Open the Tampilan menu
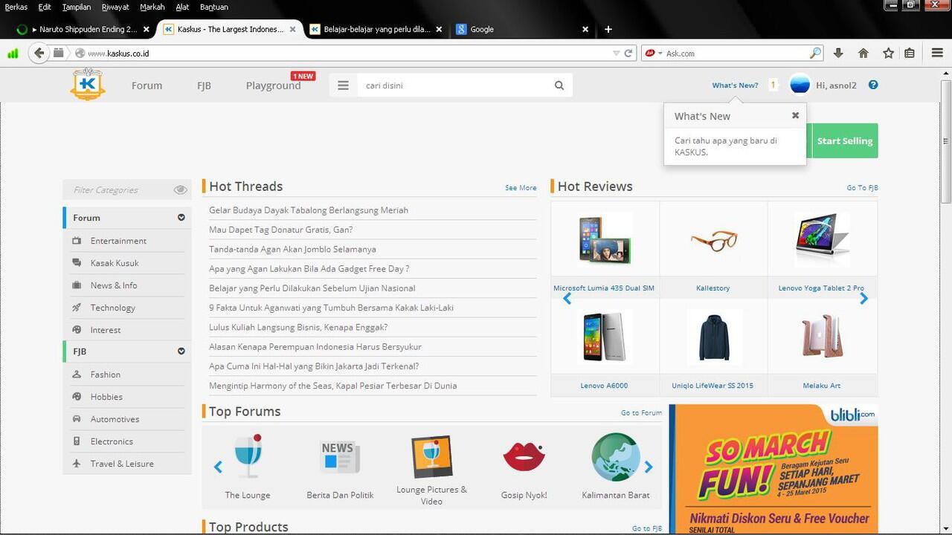 (77, 7)
